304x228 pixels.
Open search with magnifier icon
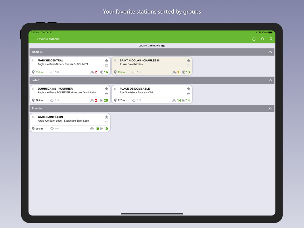271,39
